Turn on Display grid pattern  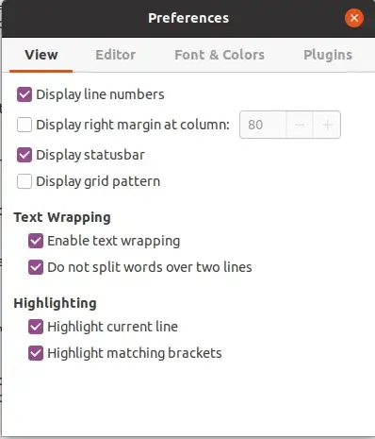point(24,181)
